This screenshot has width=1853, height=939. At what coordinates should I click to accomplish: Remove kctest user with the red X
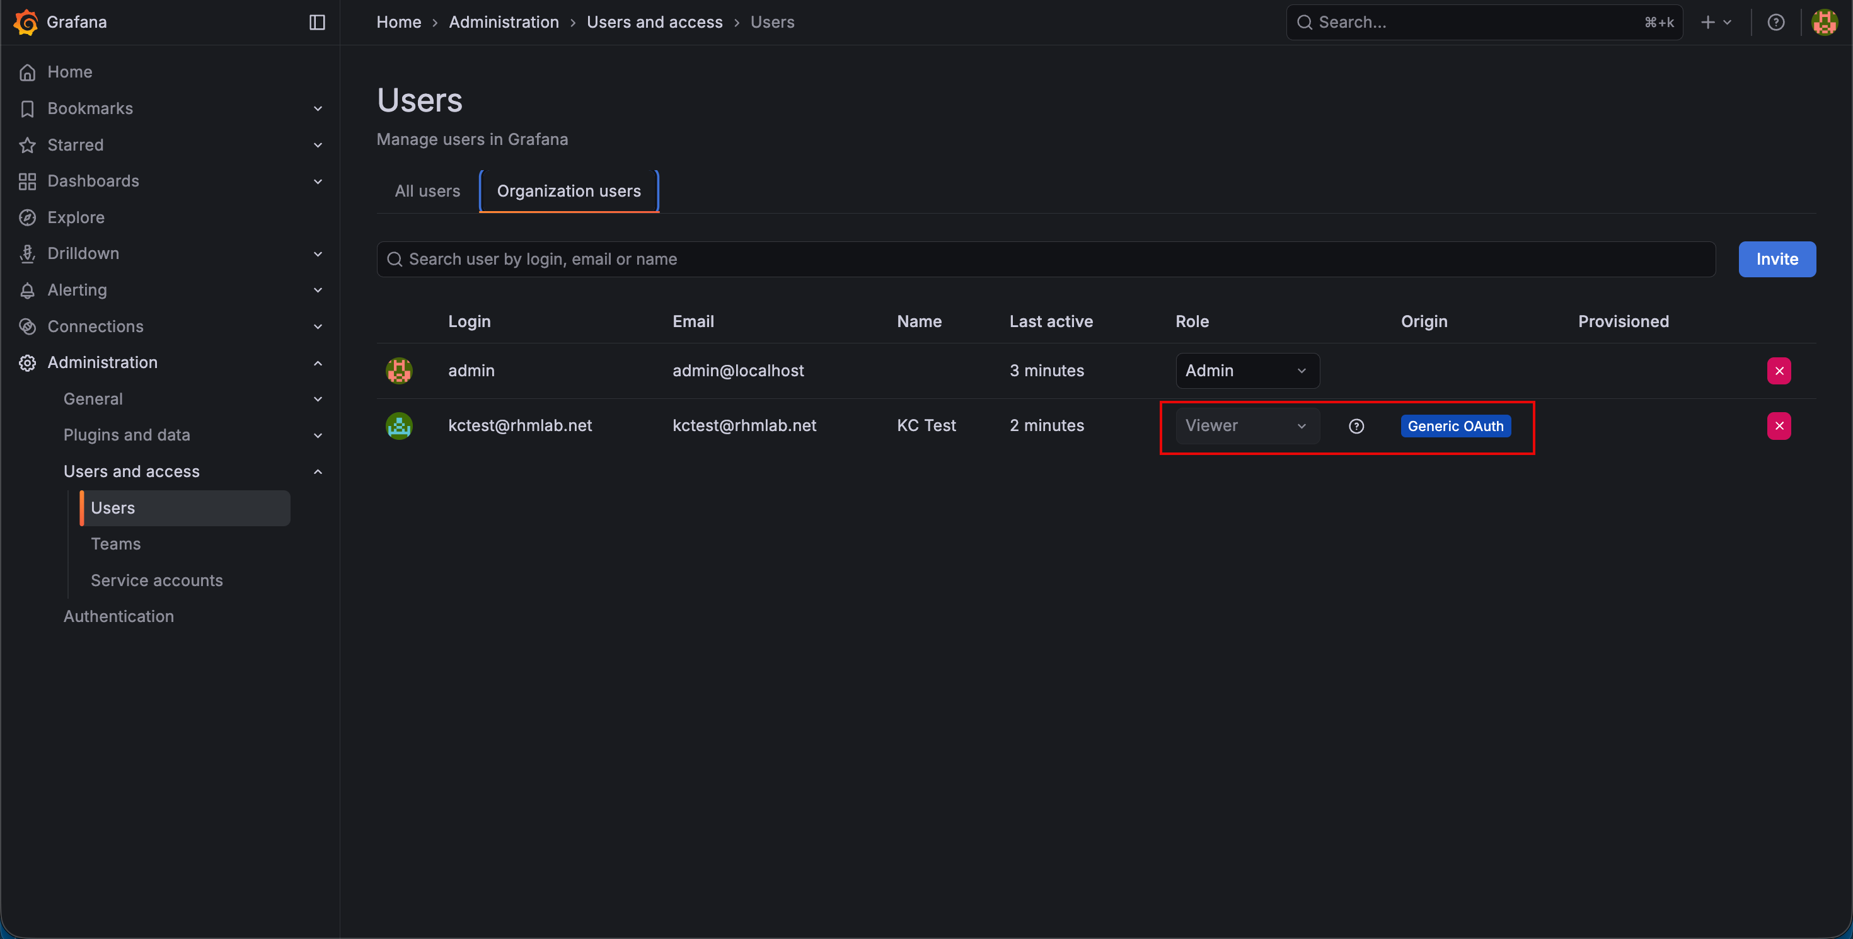click(x=1779, y=425)
